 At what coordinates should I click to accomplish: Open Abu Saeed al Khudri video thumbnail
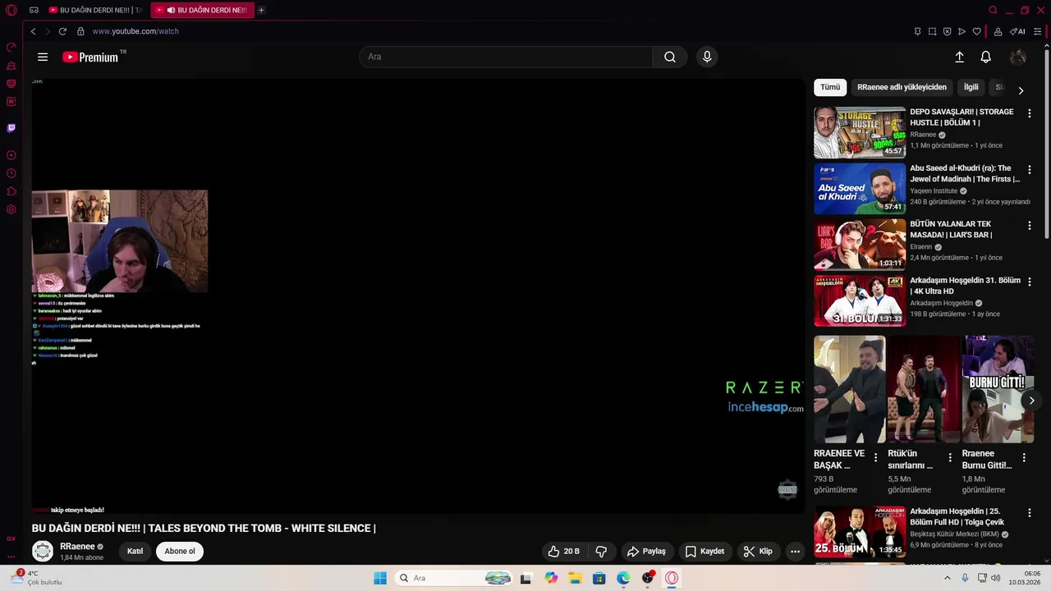[x=860, y=188]
